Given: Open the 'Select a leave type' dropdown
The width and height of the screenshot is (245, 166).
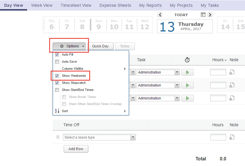Looking at the screenshot, I should [x=99, y=137].
